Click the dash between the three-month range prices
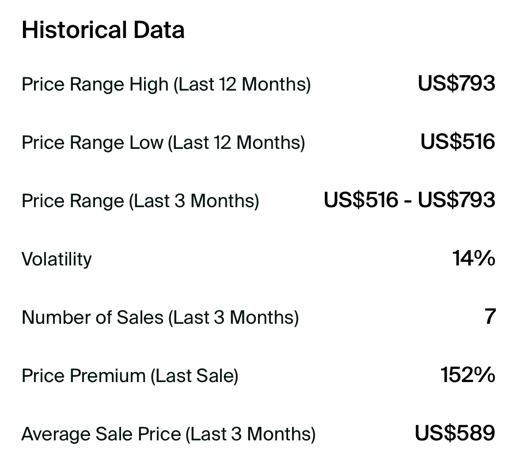The image size is (517, 462). [407, 201]
